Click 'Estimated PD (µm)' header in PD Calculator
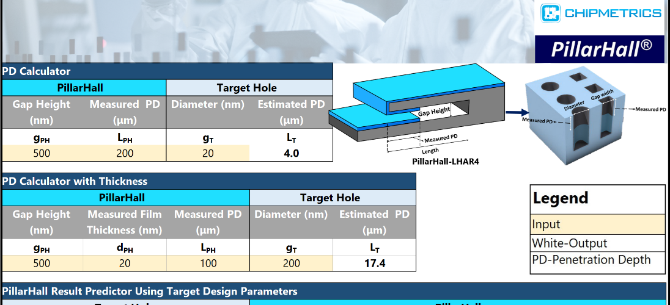The width and height of the screenshot is (670, 305). 291,112
